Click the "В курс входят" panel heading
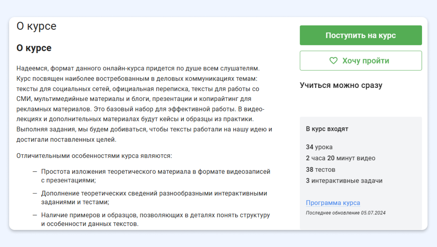The image size is (437, 247). [x=327, y=129]
